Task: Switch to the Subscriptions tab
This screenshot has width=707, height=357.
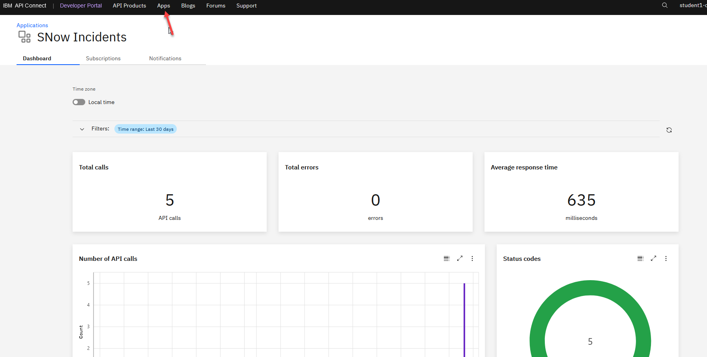Action: 103,58
